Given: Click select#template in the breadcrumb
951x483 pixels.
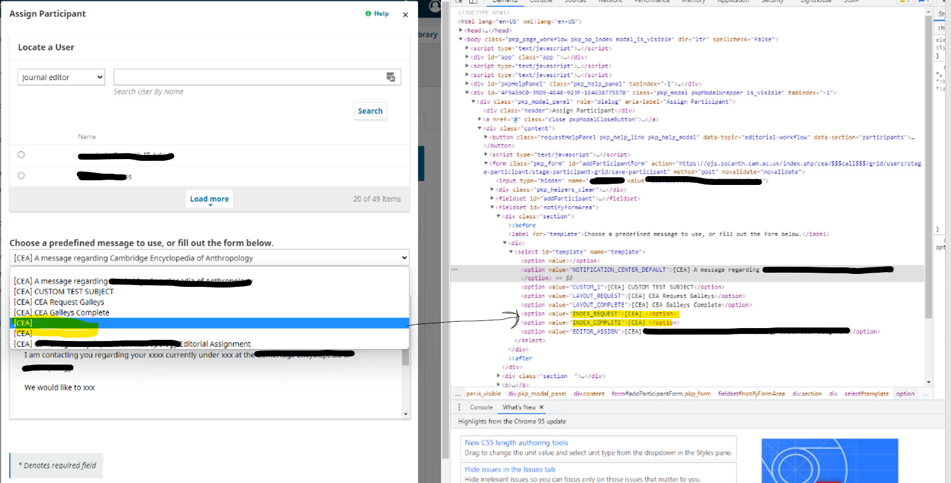Looking at the screenshot, I should click(866, 394).
